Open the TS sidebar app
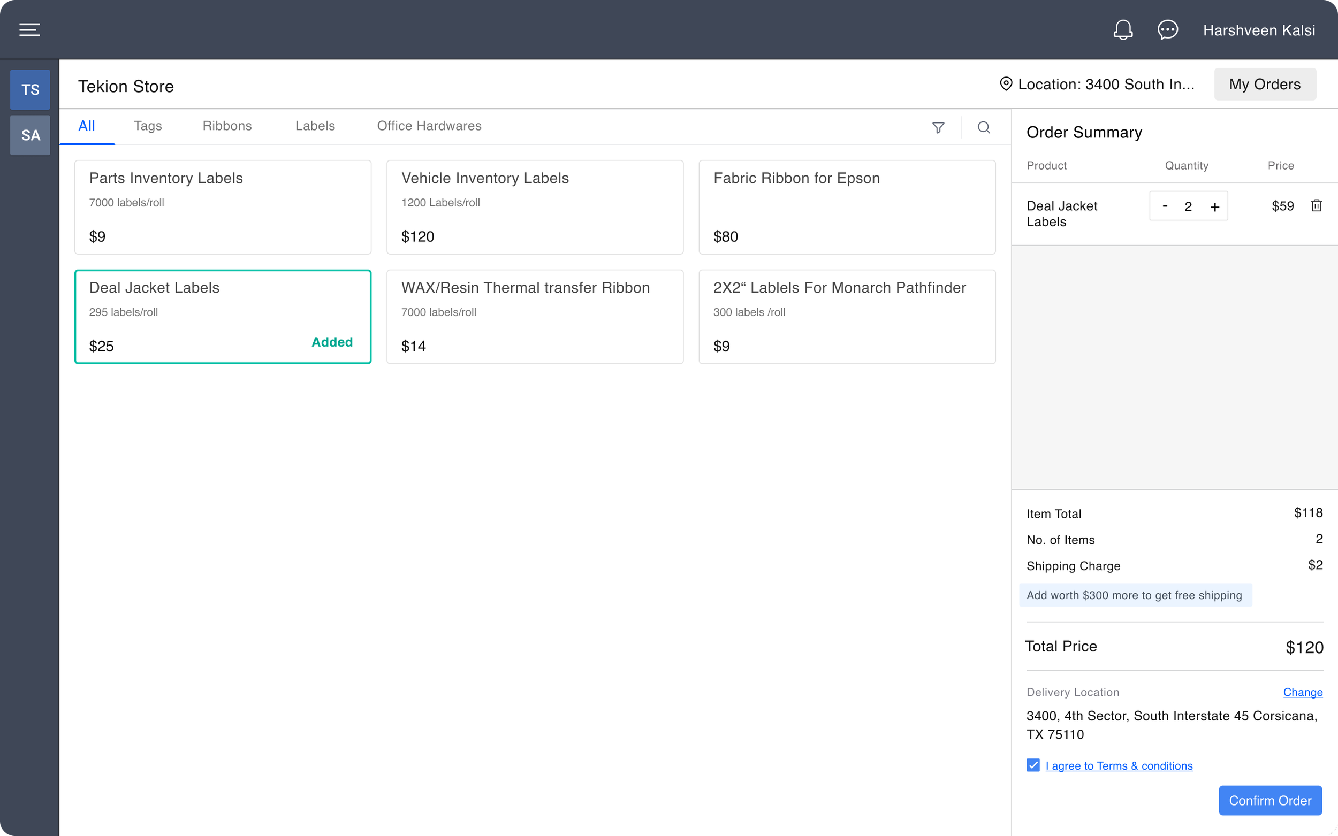The width and height of the screenshot is (1338, 836). pyautogui.click(x=31, y=89)
